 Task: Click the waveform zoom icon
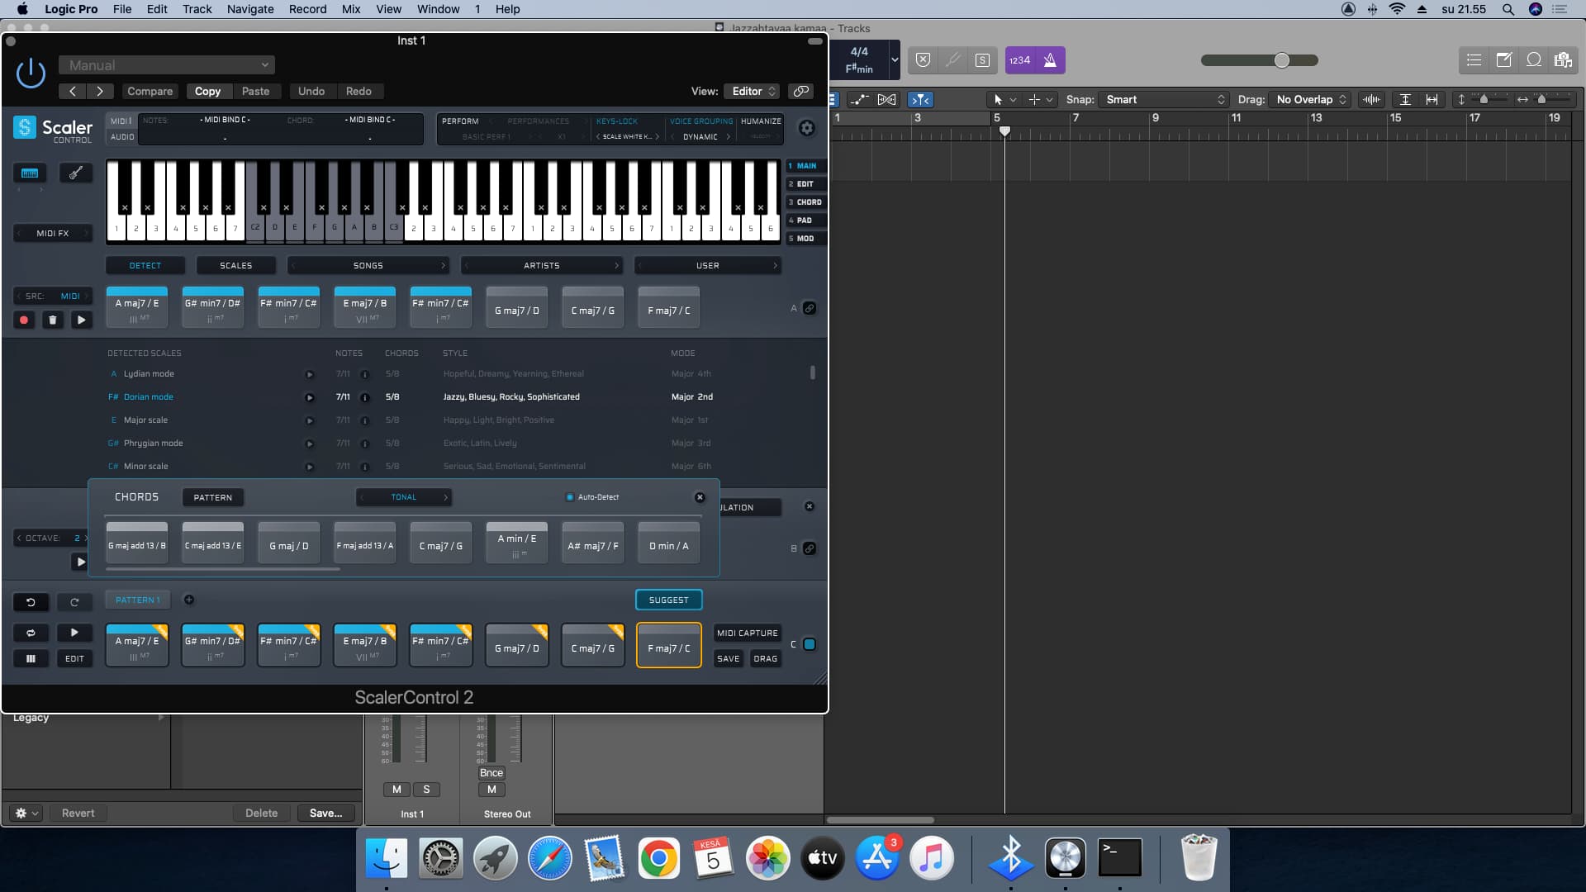click(x=1371, y=99)
